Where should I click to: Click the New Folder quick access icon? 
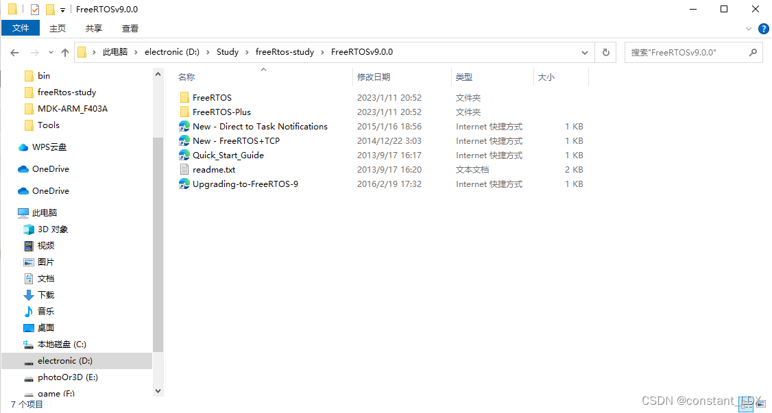click(50, 10)
